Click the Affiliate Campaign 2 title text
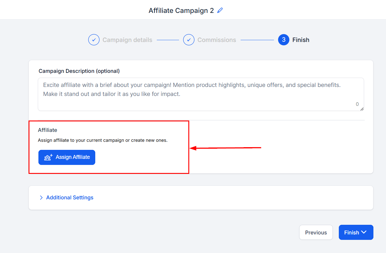This screenshot has height=253, width=386. click(181, 10)
